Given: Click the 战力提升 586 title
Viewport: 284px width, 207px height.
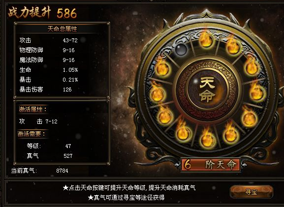Looking at the screenshot, I should (42, 13).
